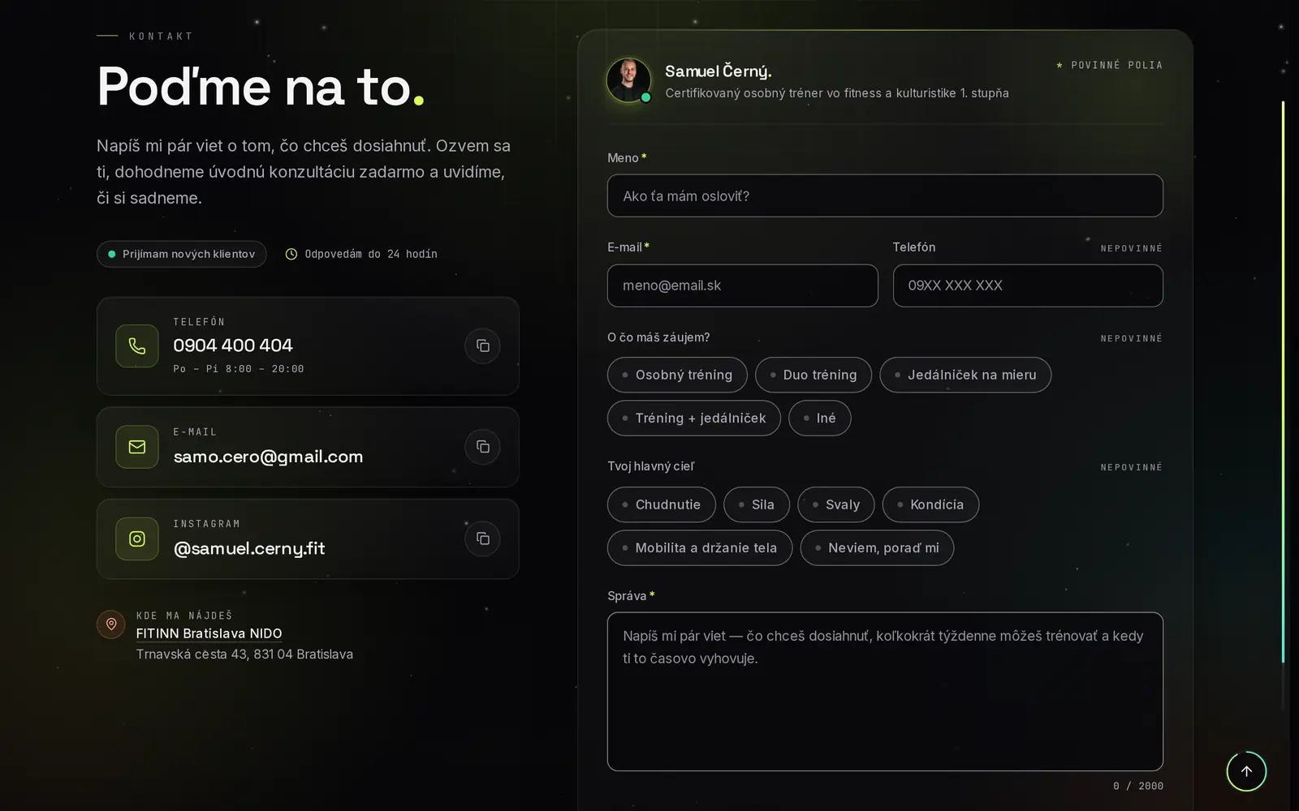Choose the Neviem, poraď mi chip
1299x811 pixels.
pyautogui.click(x=877, y=548)
